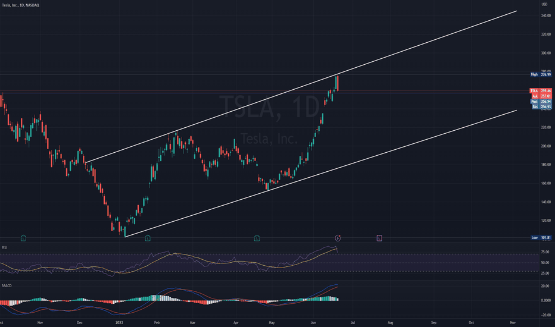
Task: Click the MACD 20.00 scale value
Action: click(x=545, y=286)
